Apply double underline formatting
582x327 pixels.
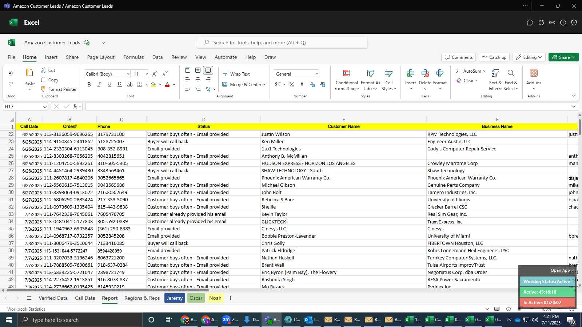pos(120,84)
